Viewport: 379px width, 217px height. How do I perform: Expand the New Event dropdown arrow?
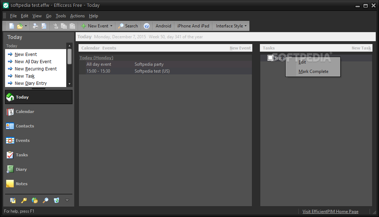pos(111,26)
